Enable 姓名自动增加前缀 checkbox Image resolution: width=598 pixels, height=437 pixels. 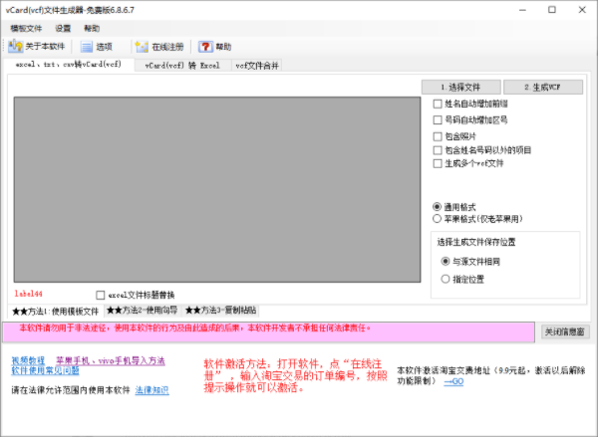click(438, 104)
